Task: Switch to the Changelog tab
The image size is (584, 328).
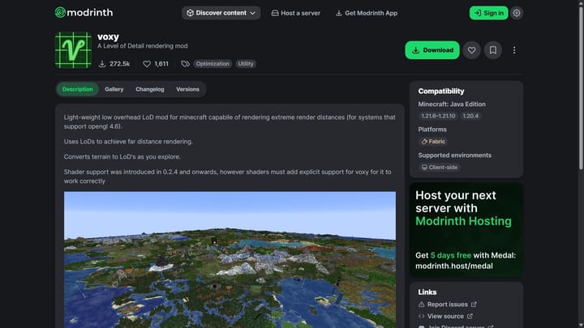Action: [150, 89]
